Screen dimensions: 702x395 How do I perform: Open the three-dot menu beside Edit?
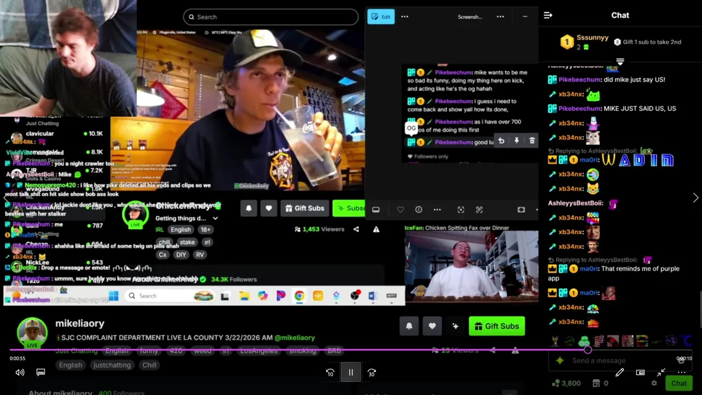pos(405,16)
